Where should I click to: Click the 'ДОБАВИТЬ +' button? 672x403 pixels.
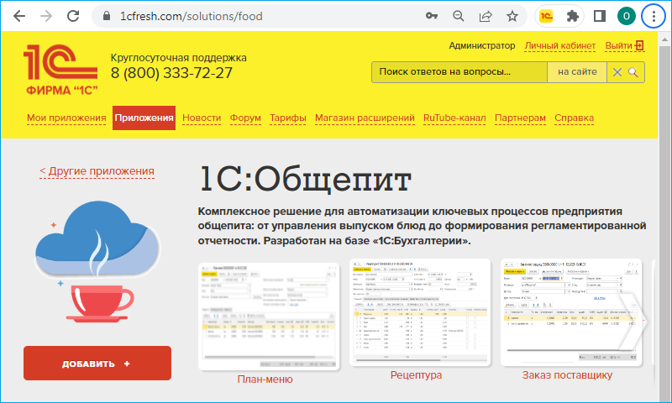coord(97,364)
